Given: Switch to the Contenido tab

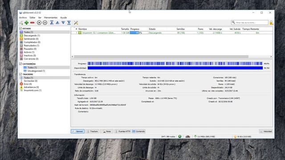Looking at the screenshot, I should 138,132.
